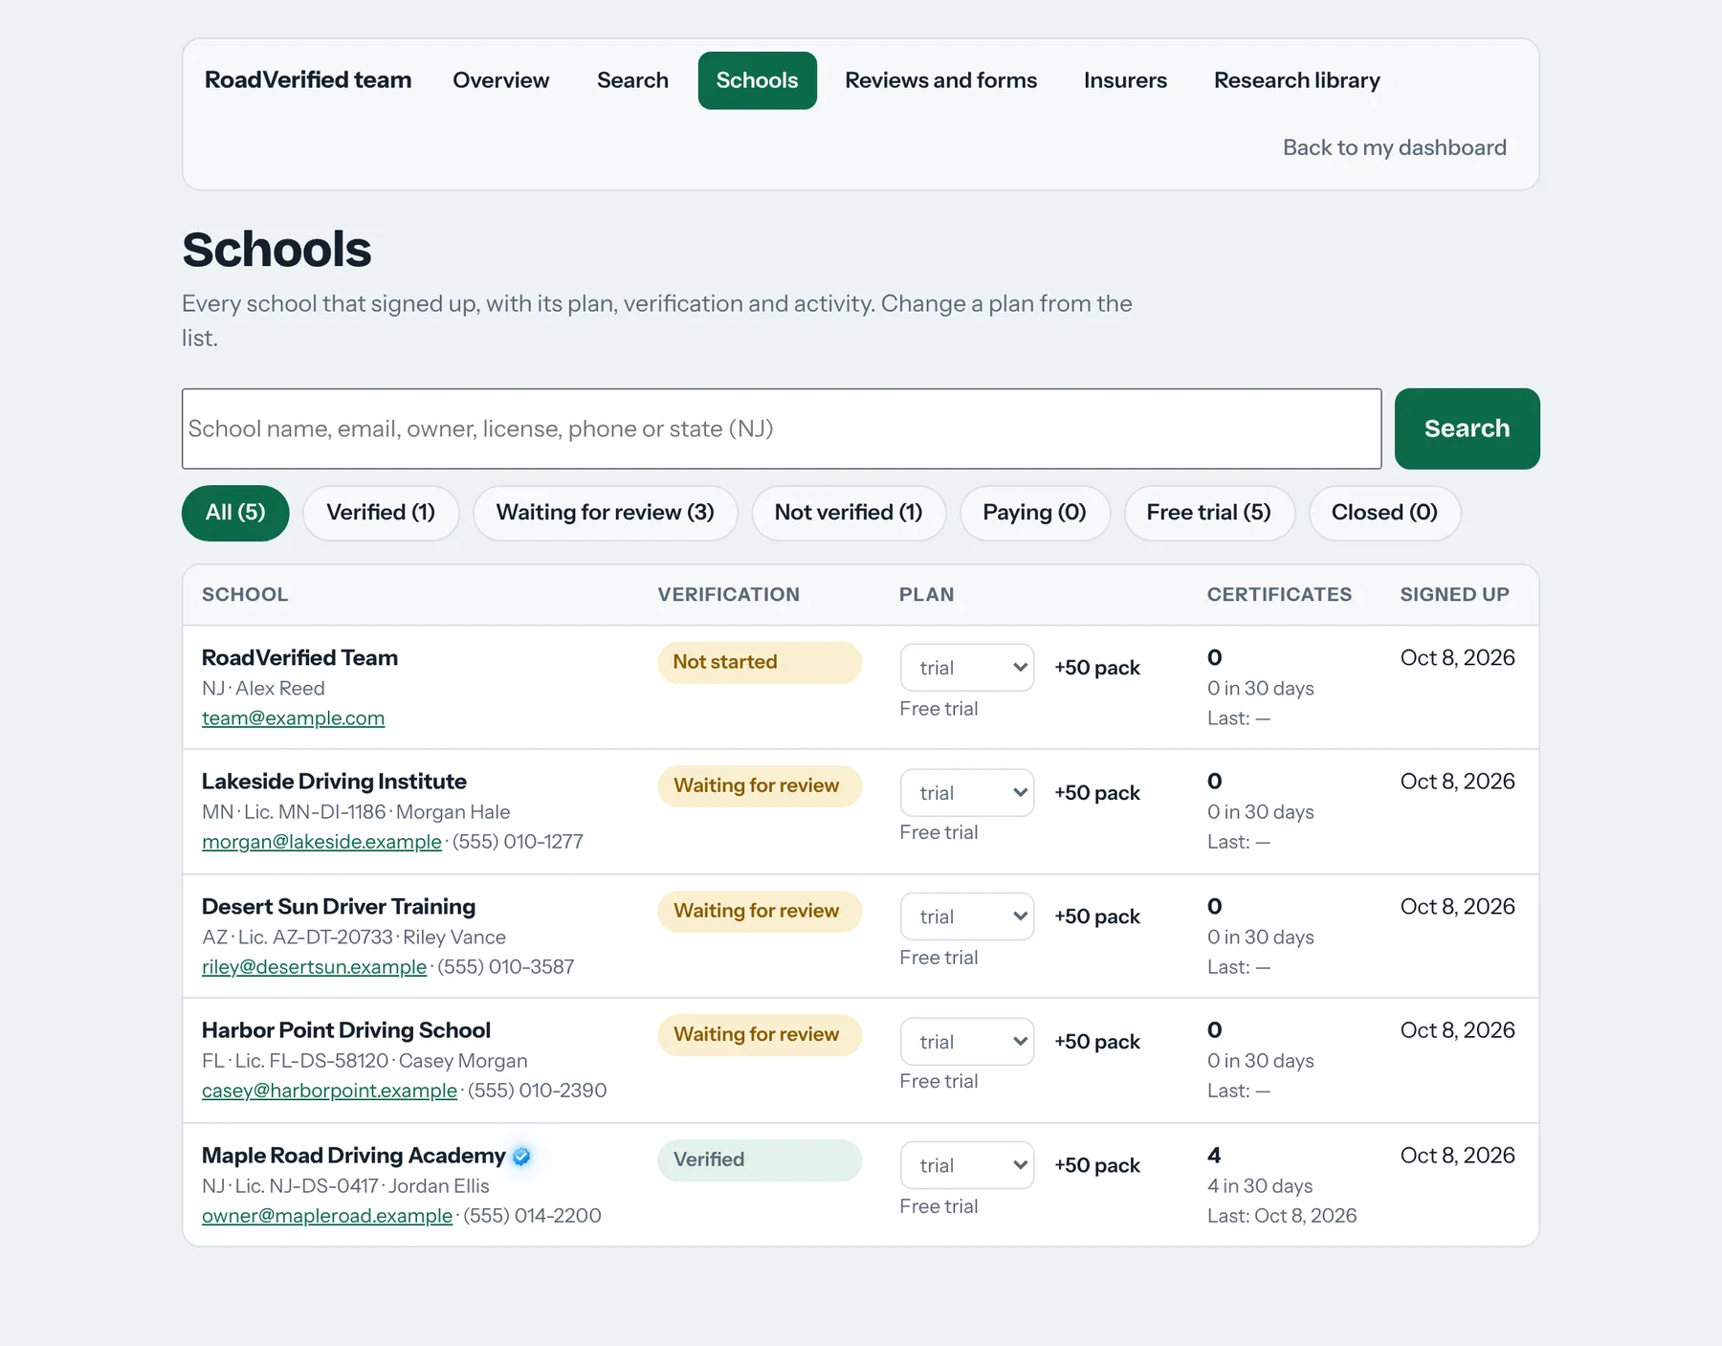Image resolution: width=1722 pixels, height=1346 pixels.
Task: Open the Search nav tab
Action: coord(632,80)
